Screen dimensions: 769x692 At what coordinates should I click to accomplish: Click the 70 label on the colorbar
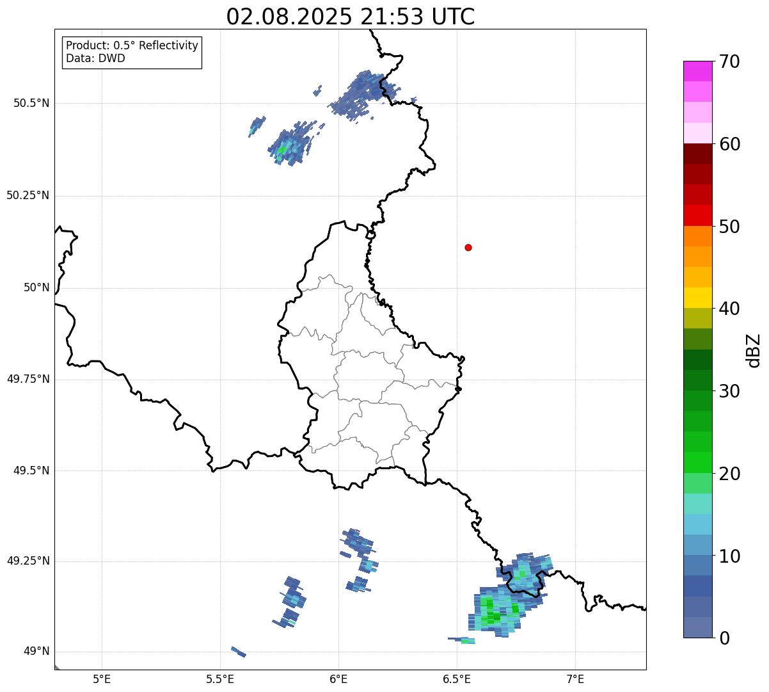coord(729,62)
